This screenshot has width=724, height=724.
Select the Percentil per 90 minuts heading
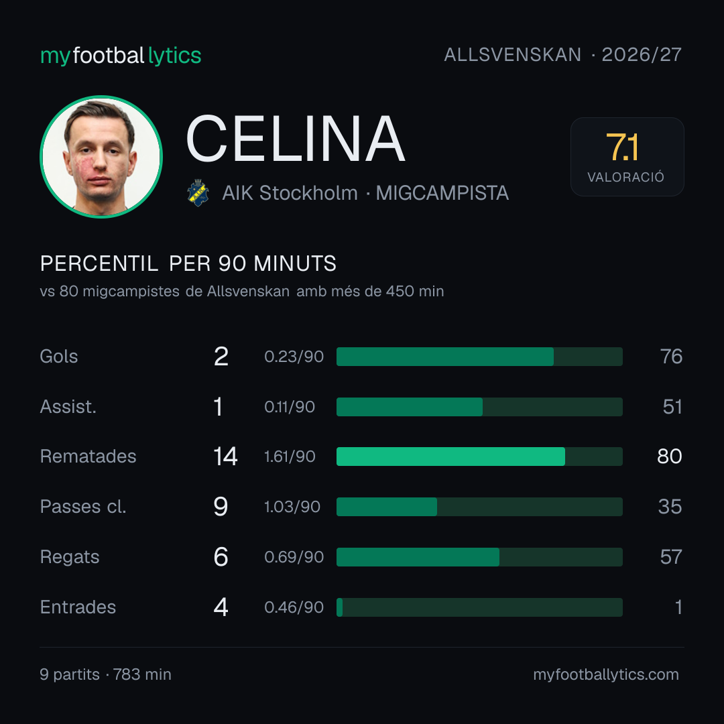pos(188,263)
